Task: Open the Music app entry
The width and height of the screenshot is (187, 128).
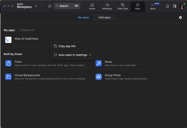Action: (x=139, y=63)
